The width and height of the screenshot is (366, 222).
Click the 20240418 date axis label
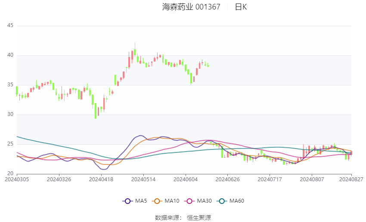pyautogui.click(x=101, y=179)
